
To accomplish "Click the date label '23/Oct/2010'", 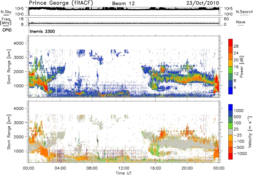I will [203, 3].
